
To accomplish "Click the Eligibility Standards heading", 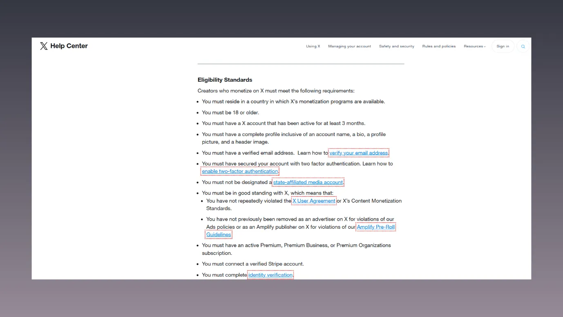I will [225, 80].
